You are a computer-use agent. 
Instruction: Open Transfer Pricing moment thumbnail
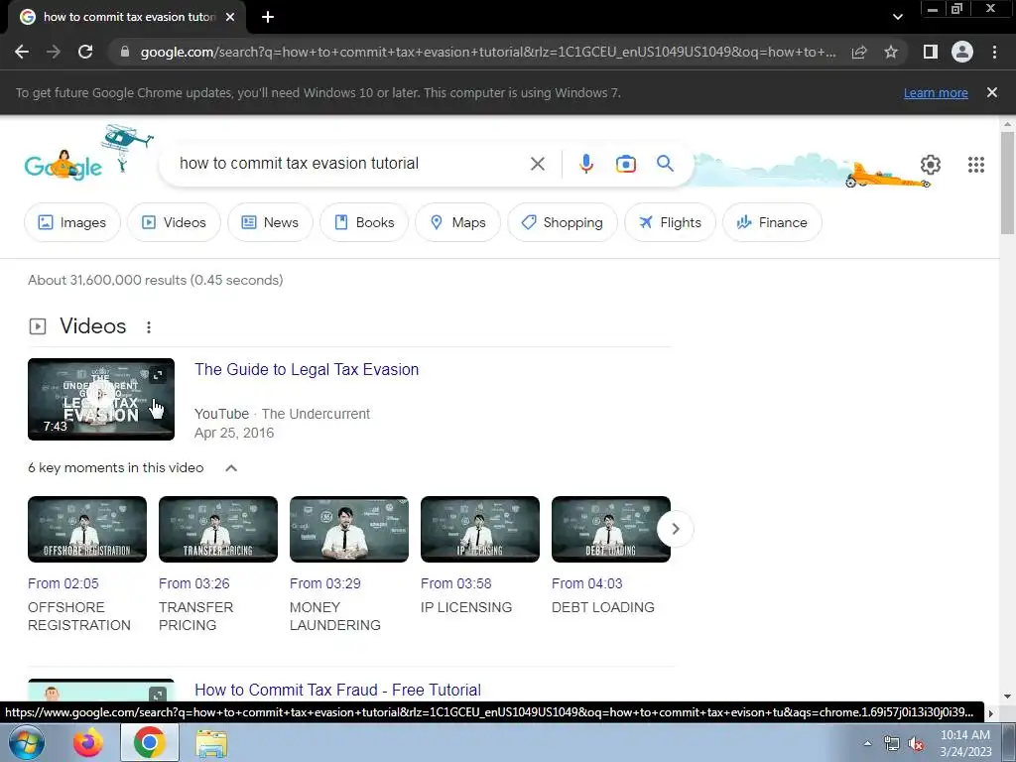coord(218,530)
